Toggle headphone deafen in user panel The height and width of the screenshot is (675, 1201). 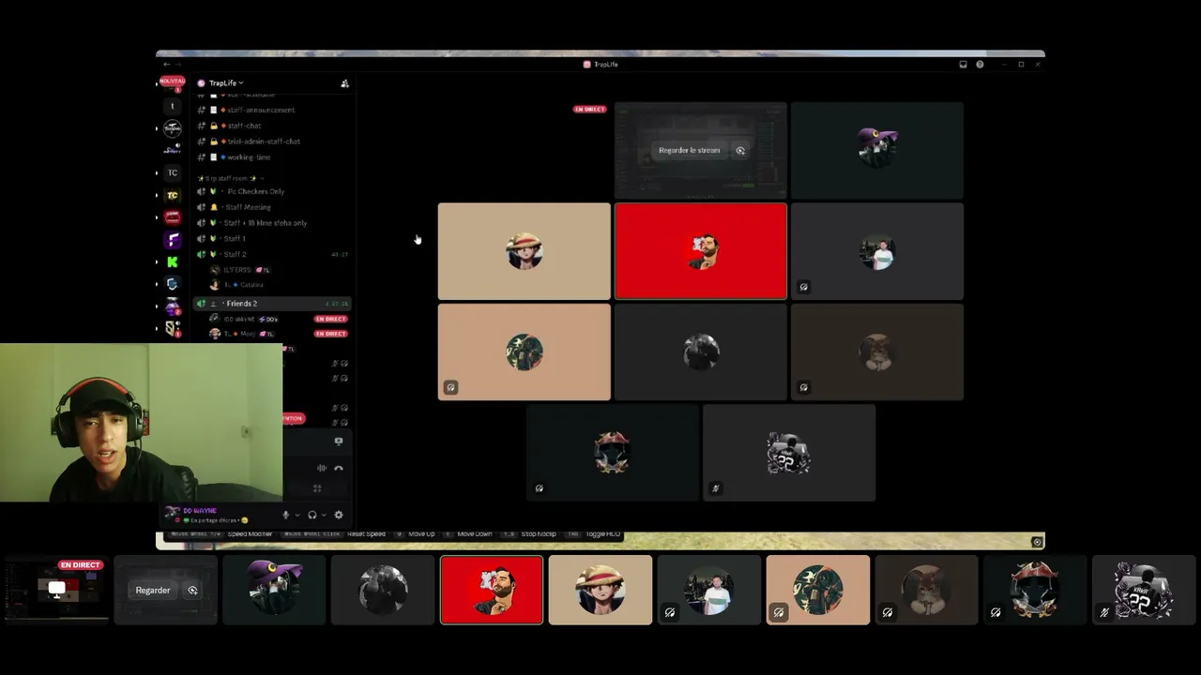312,515
